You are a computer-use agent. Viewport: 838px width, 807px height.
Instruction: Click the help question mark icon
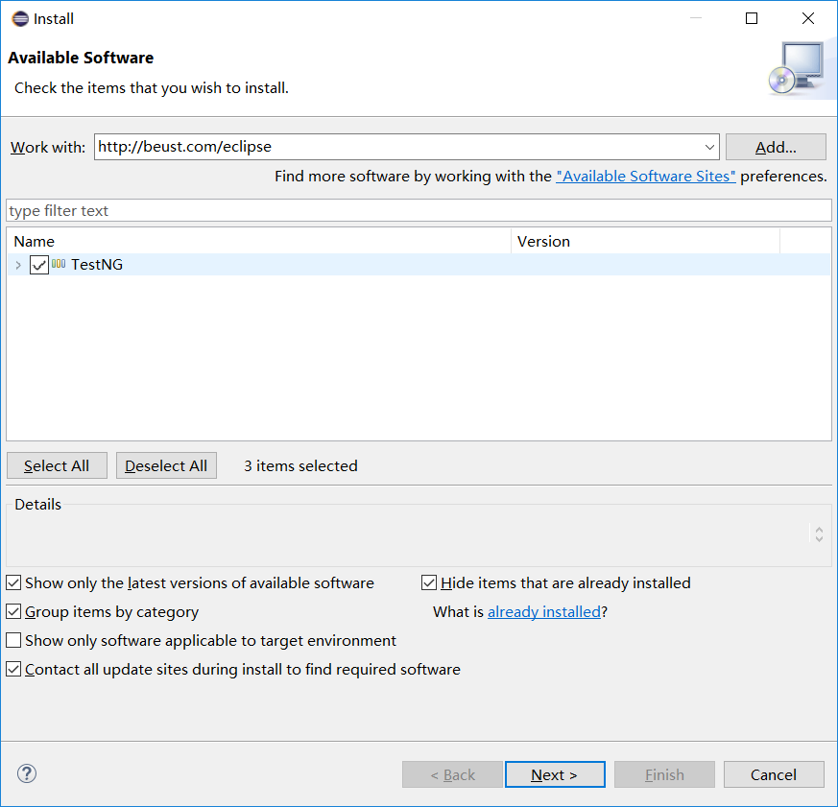27,773
